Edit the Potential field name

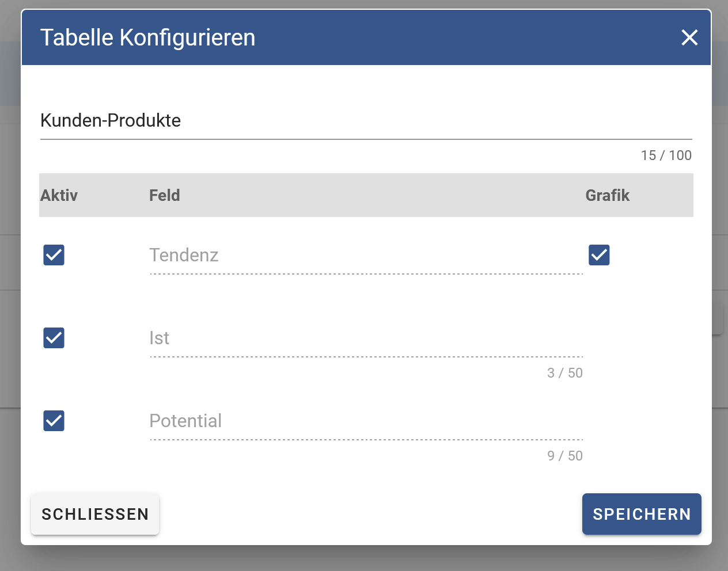[366, 421]
